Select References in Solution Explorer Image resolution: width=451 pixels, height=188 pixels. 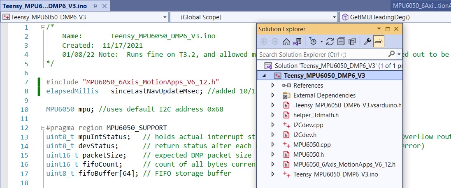tap(308, 86)
